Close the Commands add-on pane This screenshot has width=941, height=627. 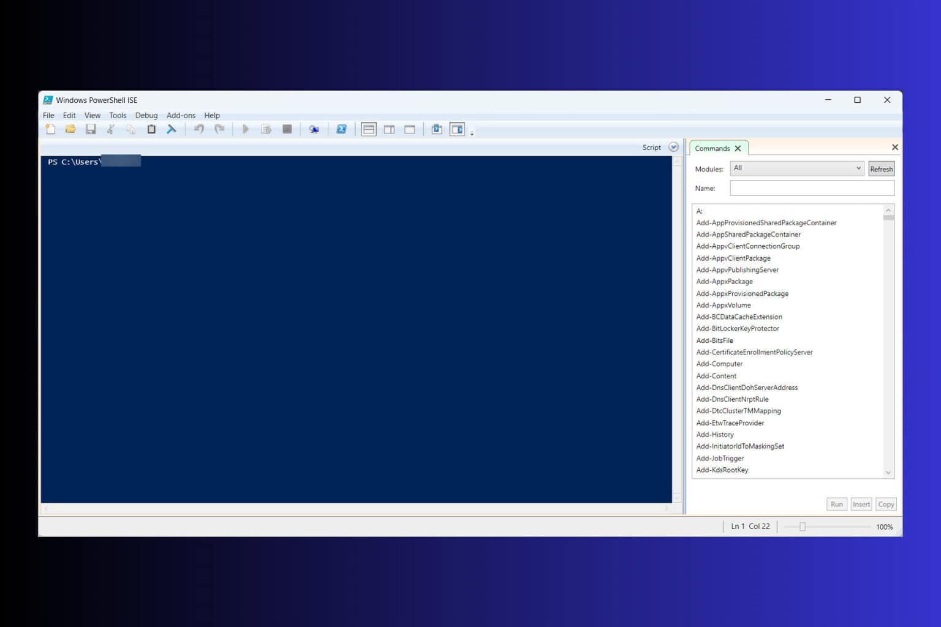[894, 147]
